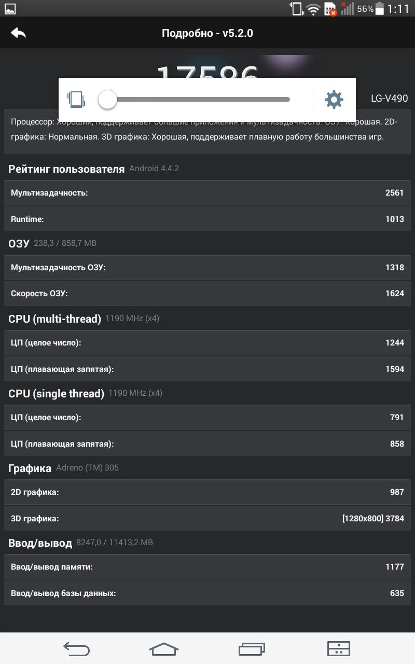Tap the 'Скорость ОЗУ' result row

(208, 294)
